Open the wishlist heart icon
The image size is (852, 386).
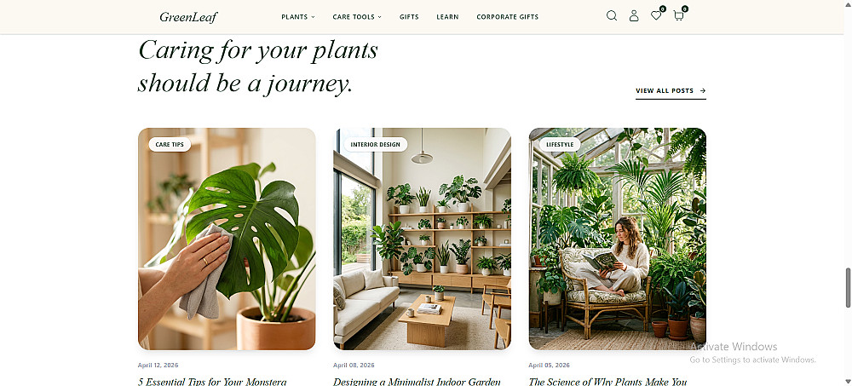tap(656, 15)
